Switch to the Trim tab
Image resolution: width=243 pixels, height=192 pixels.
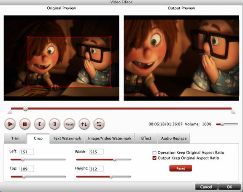(15, 138)
